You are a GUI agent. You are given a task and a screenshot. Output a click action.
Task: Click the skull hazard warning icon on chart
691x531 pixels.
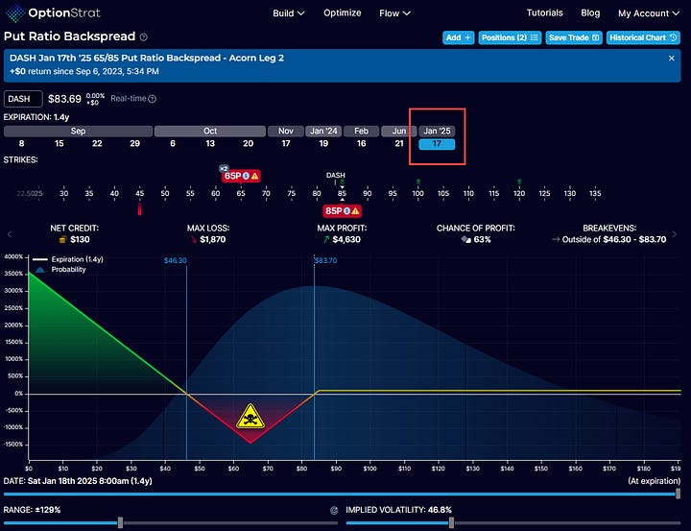point(250,417)
